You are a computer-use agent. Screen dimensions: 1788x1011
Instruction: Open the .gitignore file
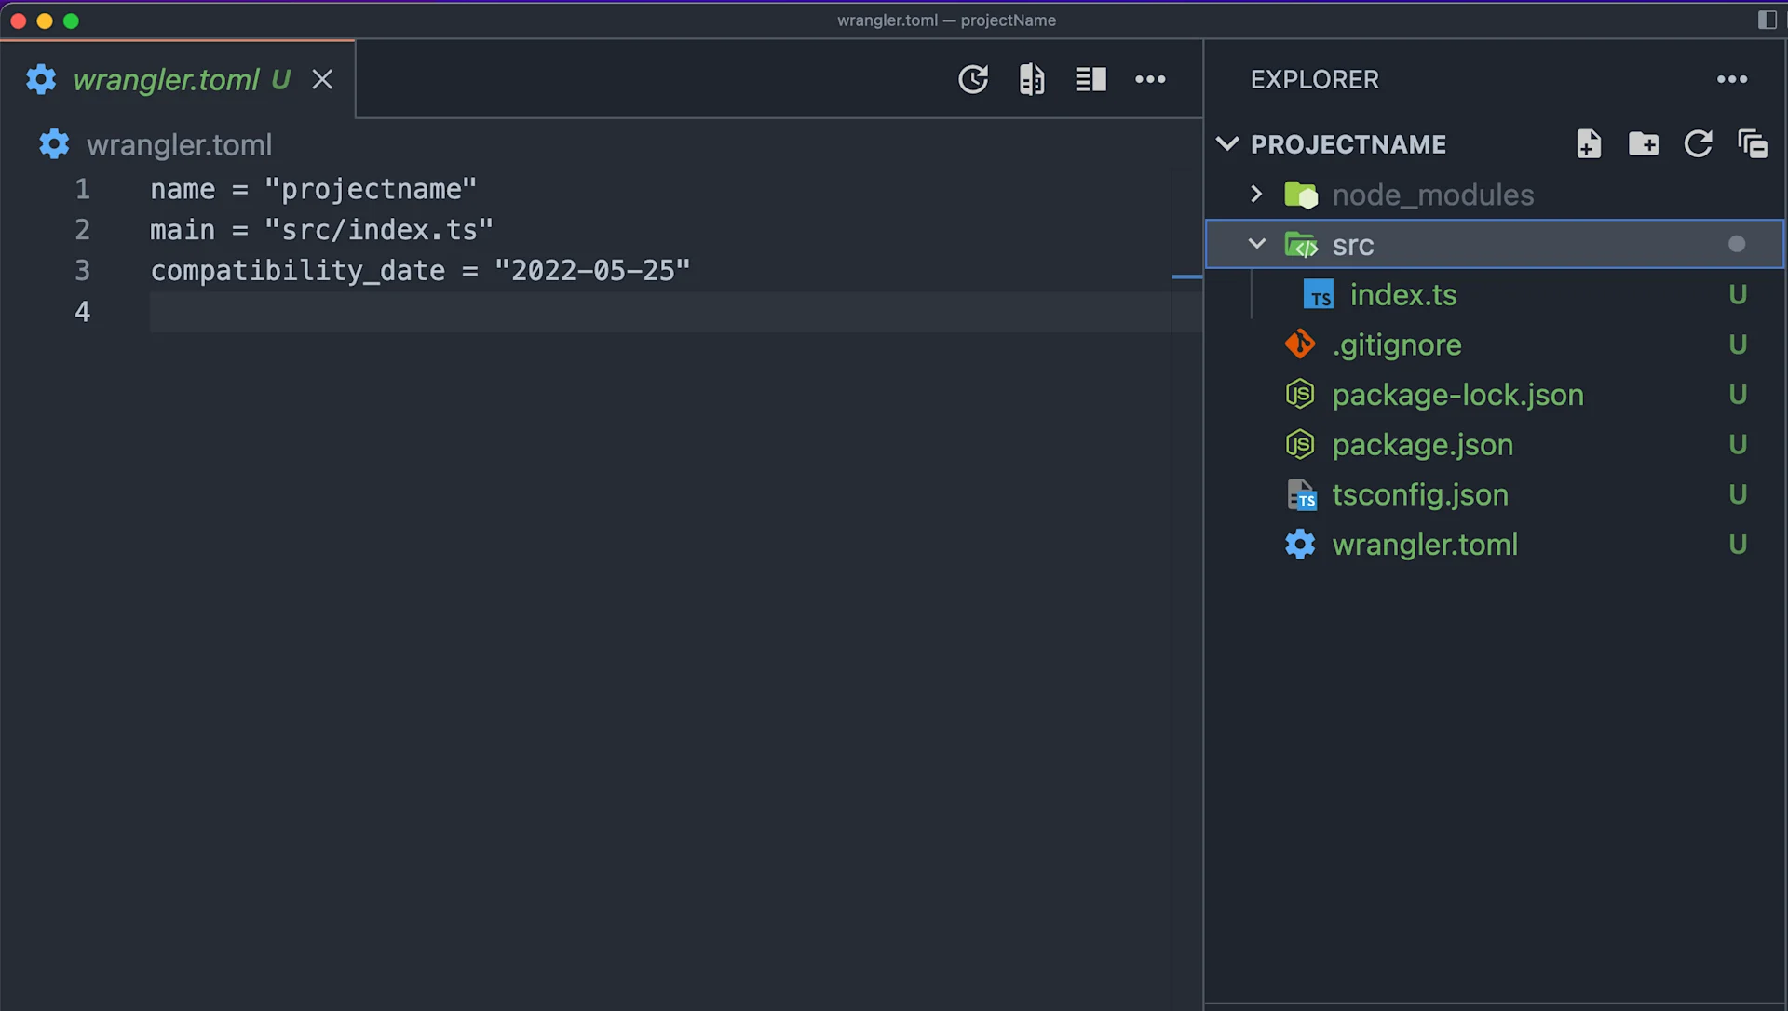pyautogui.click(x=1397, y=344)
